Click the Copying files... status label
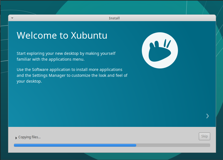This screenshot has width=223, height=160. (29, 137)
